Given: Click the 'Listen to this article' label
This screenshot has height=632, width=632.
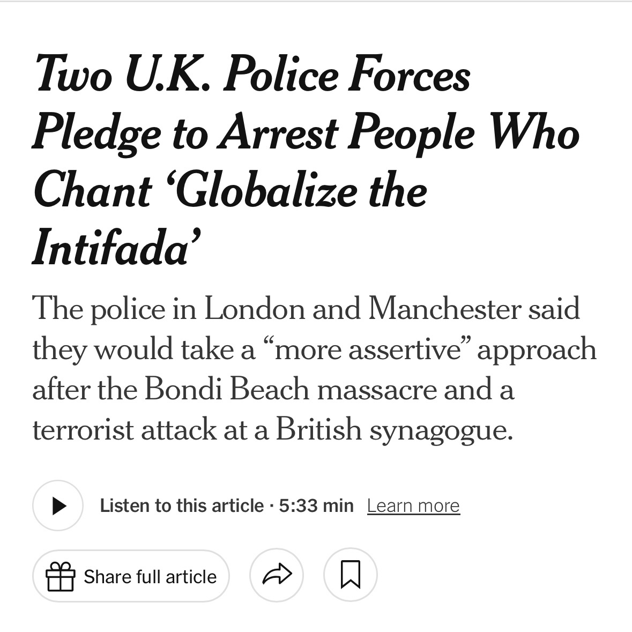Looking at the screenshot, I should point(182,505).
